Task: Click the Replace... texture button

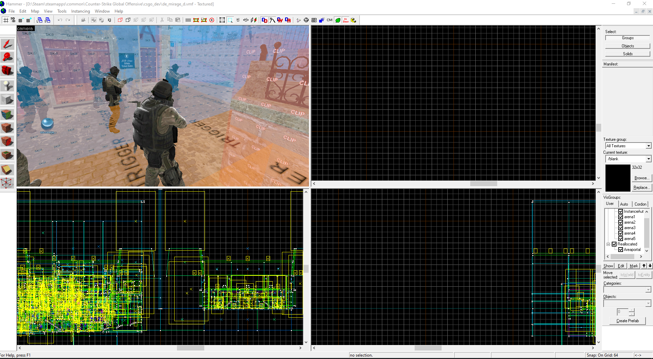Action: coord(641,188)
